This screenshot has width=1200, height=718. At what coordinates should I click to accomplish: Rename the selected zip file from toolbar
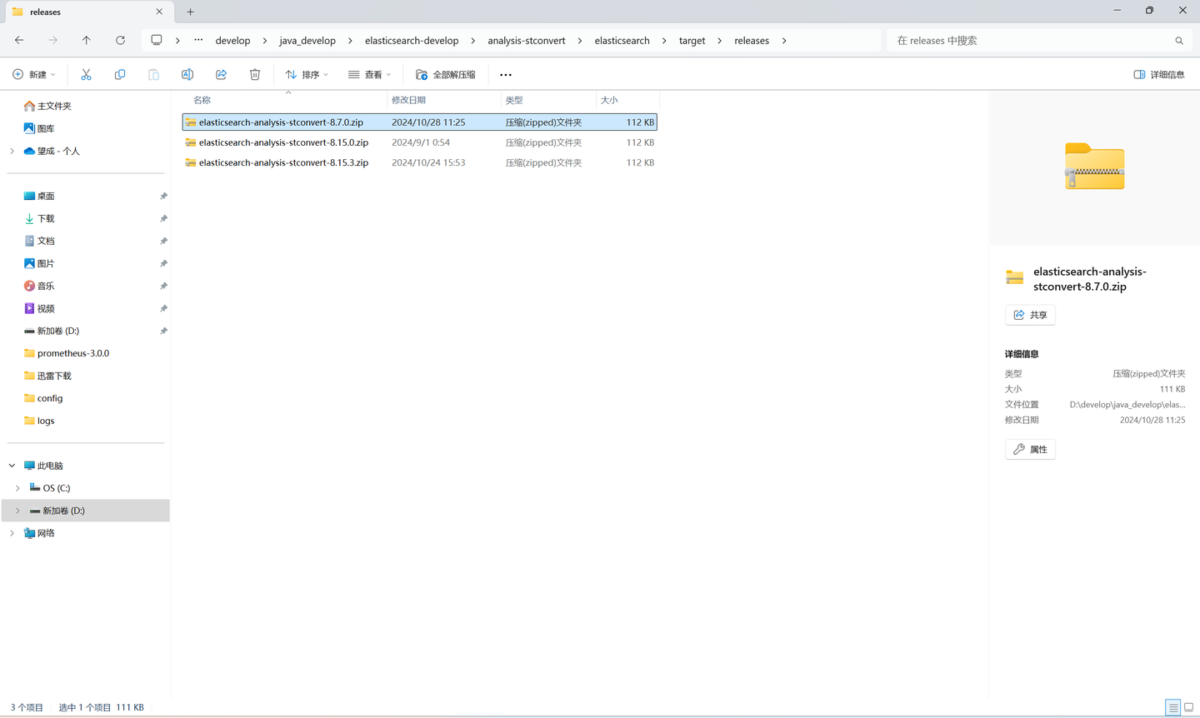(x=187, y=74)
